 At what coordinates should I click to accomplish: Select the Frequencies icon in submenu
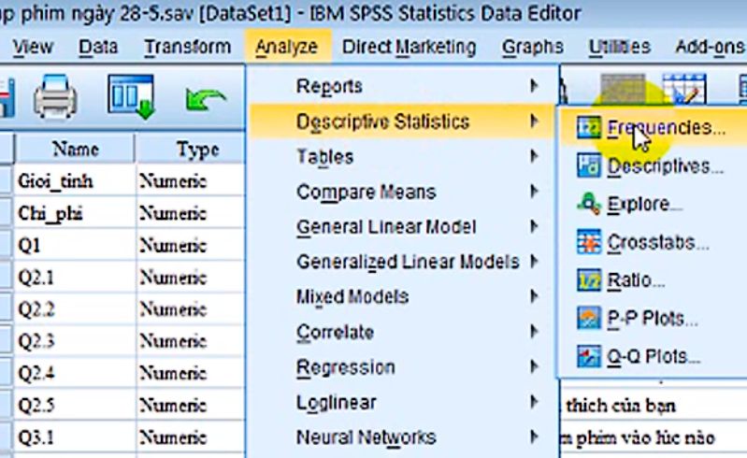[x=589, y=128]
